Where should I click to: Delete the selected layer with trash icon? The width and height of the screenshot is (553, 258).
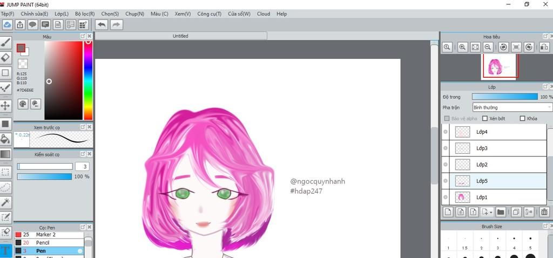tap(544, 212)
